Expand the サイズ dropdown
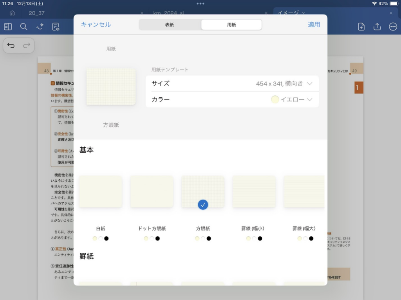 click(x=310, y=84)
